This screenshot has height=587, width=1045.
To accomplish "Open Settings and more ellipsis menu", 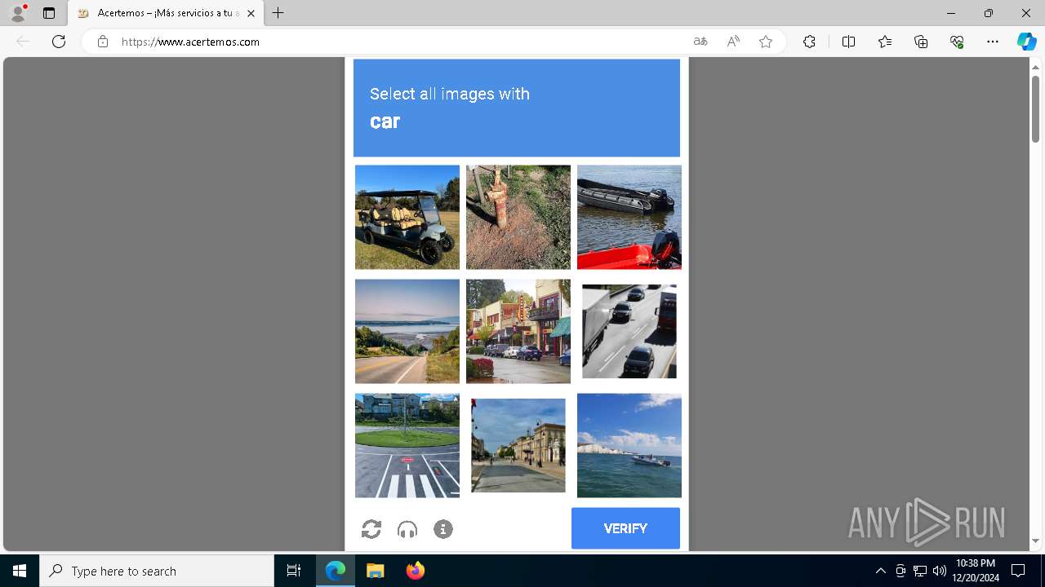I will tap(993, 42).
